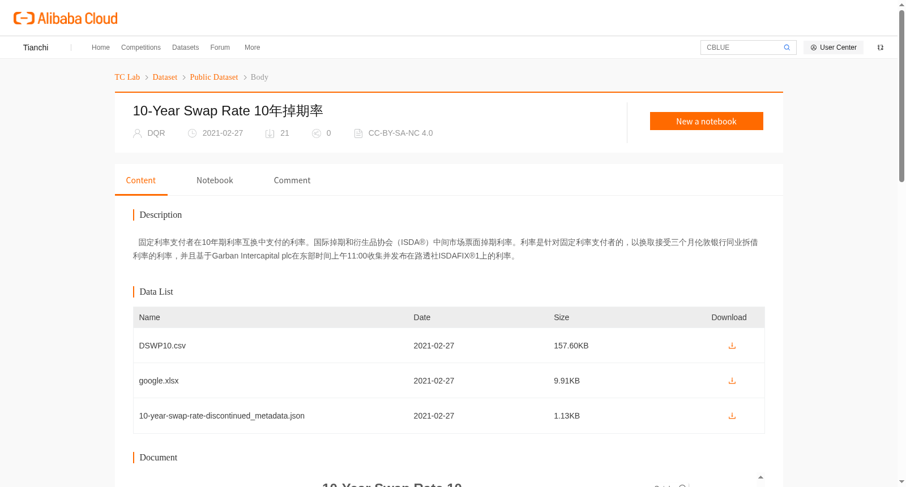The width and height of the screenshot is (906, 487).
Task: Click the Alibaba Cloud logo
Action: [66, 18]
